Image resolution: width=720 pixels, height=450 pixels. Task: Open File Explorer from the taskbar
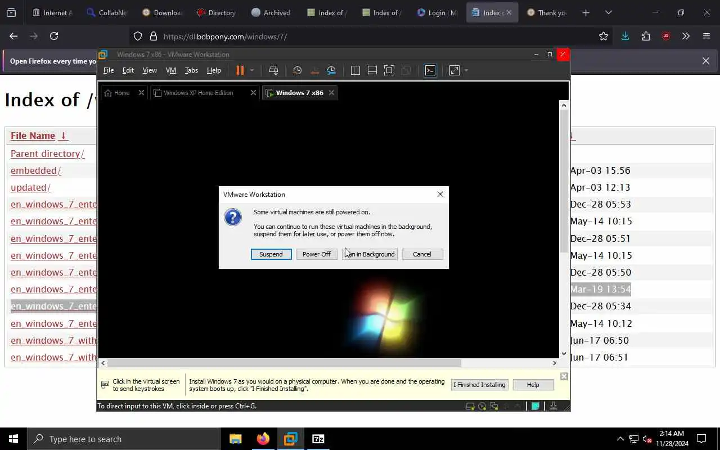236,439
